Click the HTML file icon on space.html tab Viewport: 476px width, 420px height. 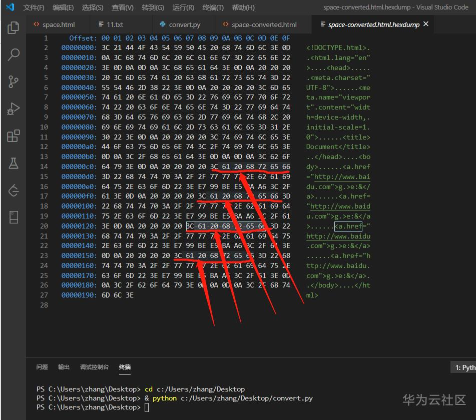click(x=37, y=24)
